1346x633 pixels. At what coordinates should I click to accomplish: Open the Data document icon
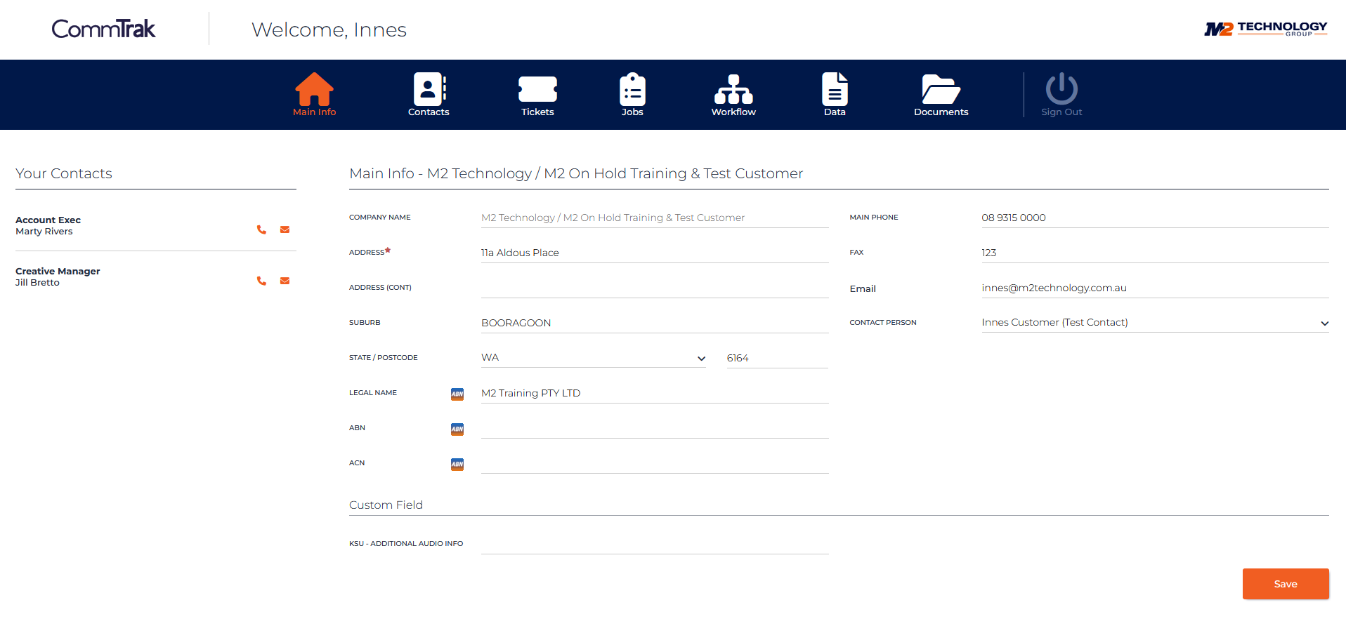pyautogui.click(x=835, y=89)
